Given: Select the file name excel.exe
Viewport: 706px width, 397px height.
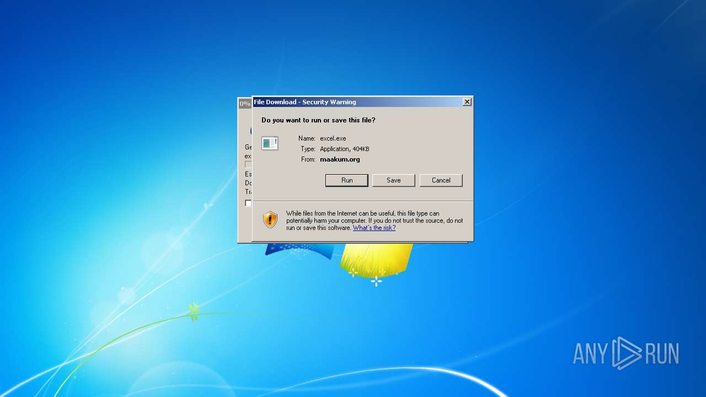Looking at the screenshot, I should [x=333, y=138].
